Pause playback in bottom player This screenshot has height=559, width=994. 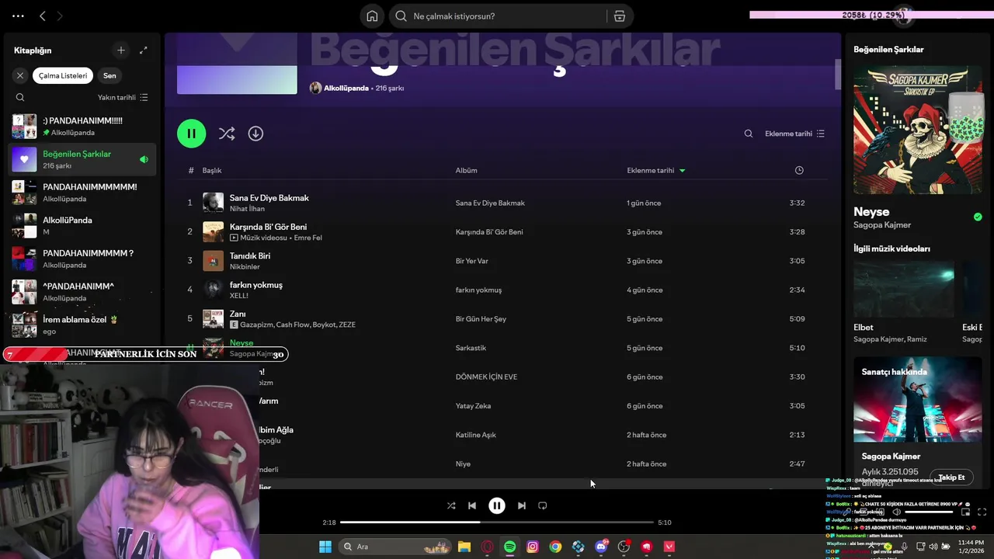(x=497, y=505)
